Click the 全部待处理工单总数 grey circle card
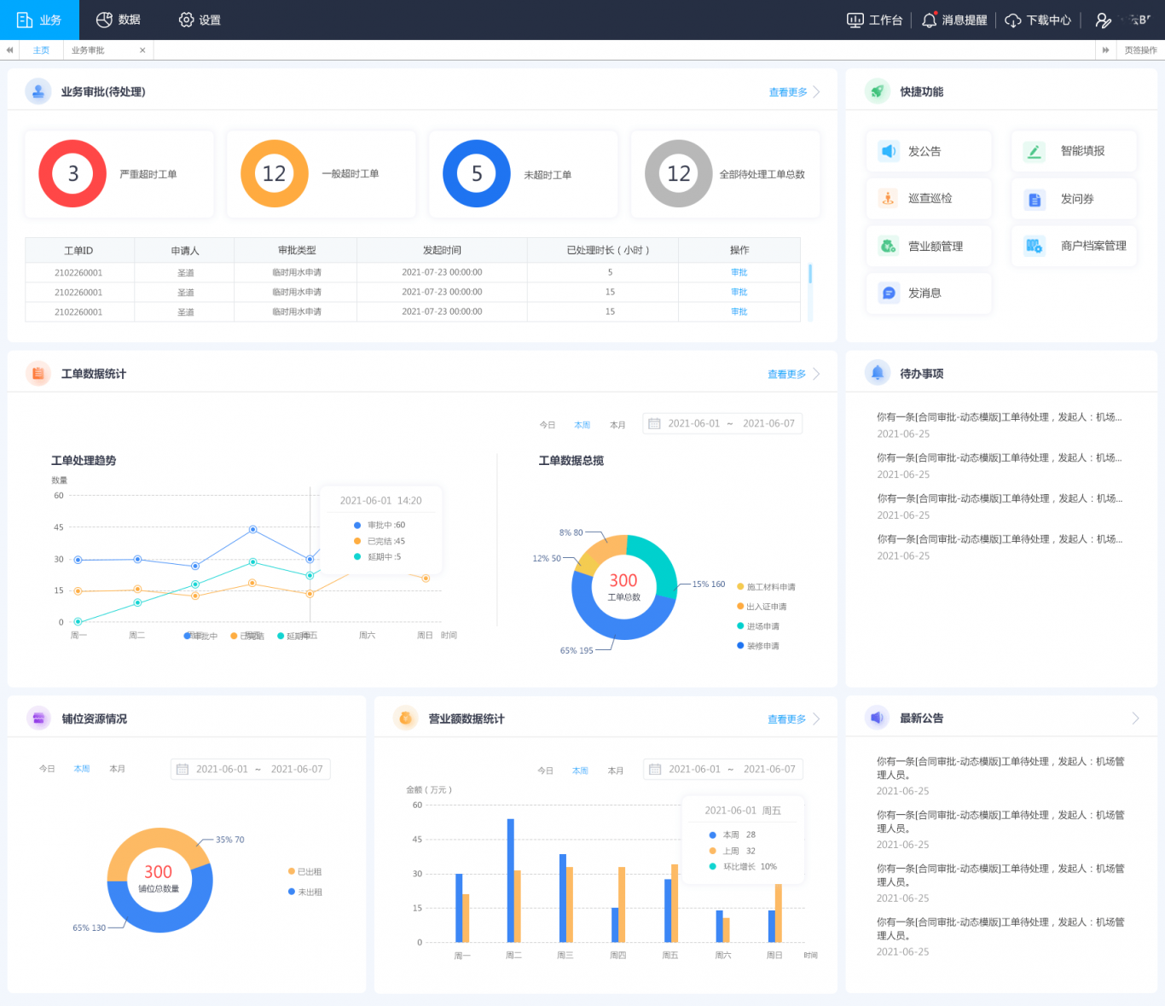 pos(725,174)
